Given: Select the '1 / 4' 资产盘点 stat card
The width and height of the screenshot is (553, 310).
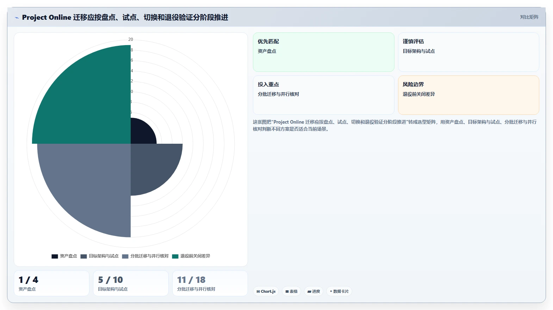Looking at the screenshot, I should 51,283.
